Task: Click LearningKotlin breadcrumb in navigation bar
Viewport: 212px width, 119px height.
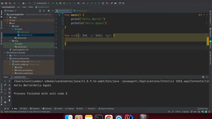Action: tap(8, 7)
